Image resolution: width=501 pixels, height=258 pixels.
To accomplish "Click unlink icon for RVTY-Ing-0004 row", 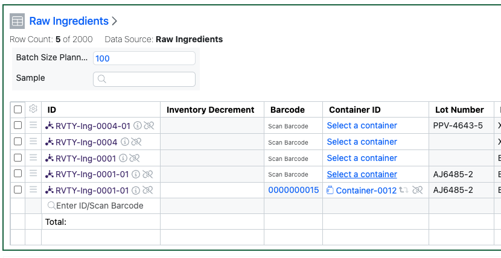I will (x=136, y=142).
